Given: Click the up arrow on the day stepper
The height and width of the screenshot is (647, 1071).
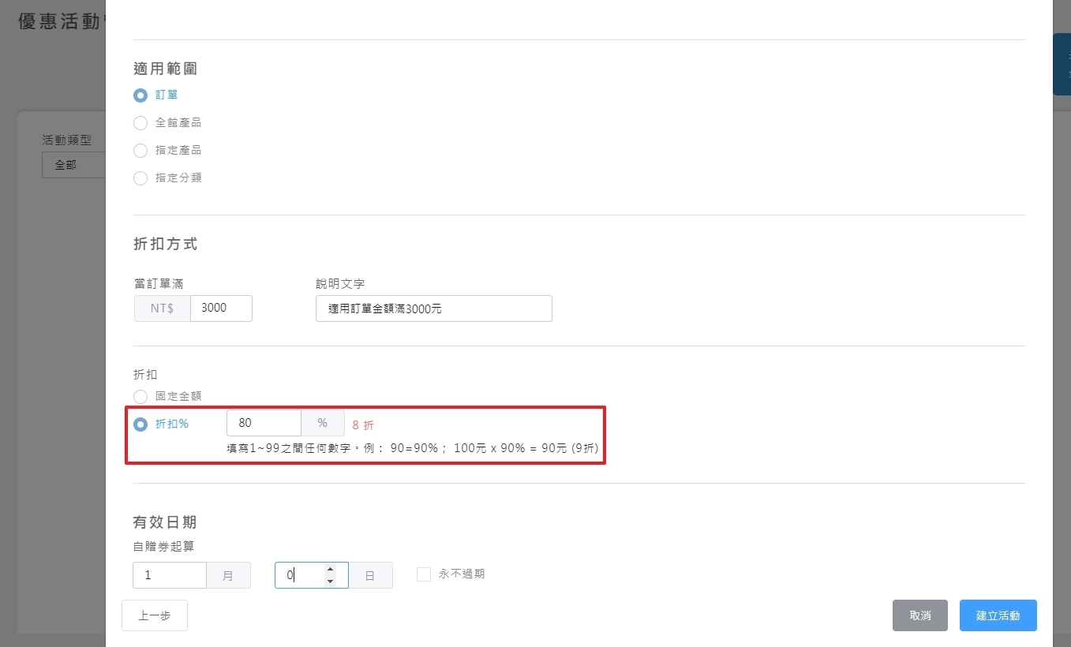Looking at the screenshot, I should pos(330,569).
